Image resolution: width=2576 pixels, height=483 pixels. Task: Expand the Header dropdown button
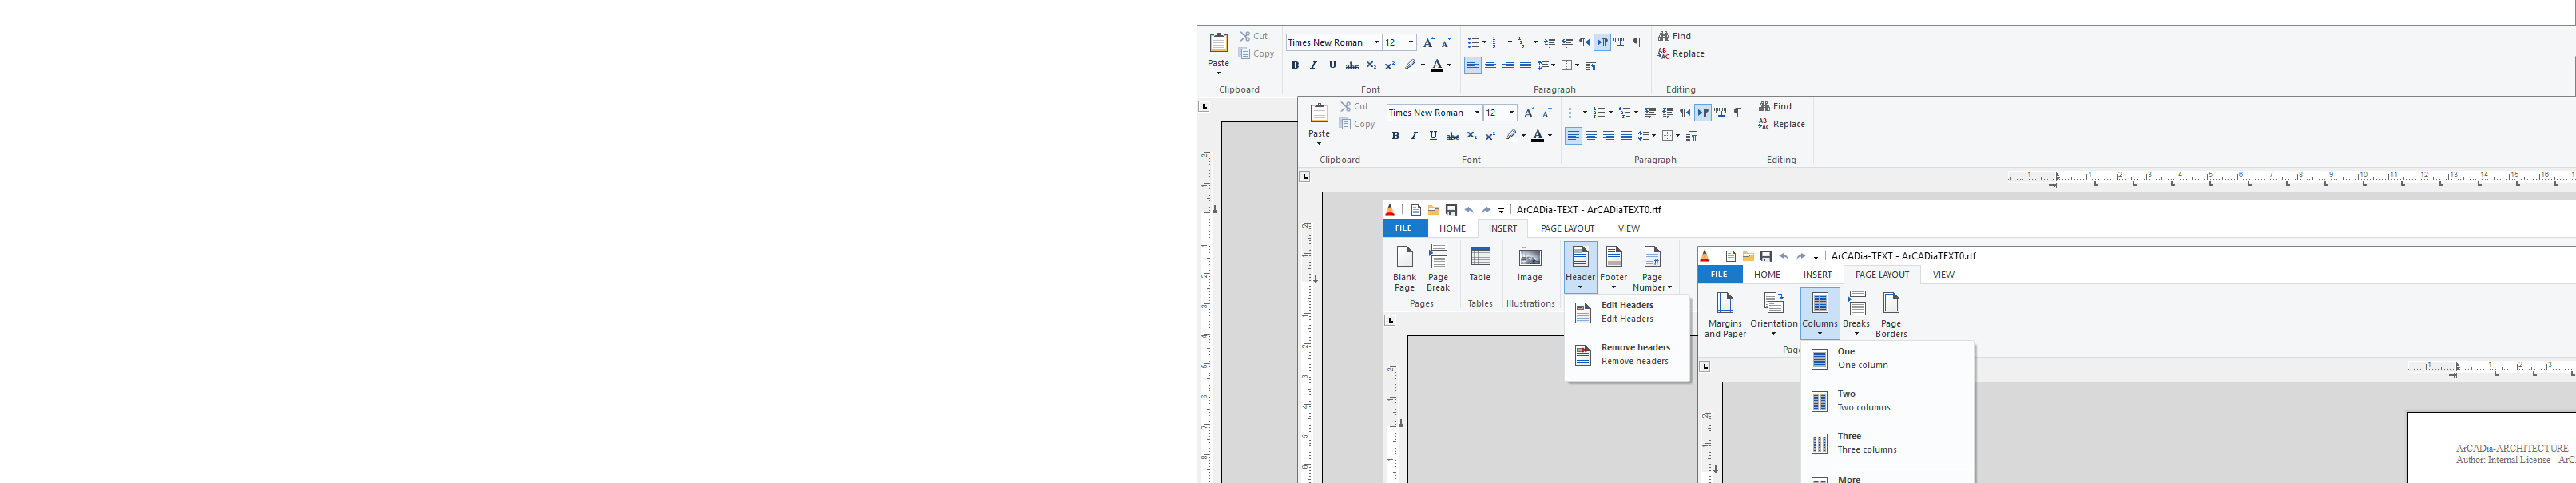click(1580, 268)
